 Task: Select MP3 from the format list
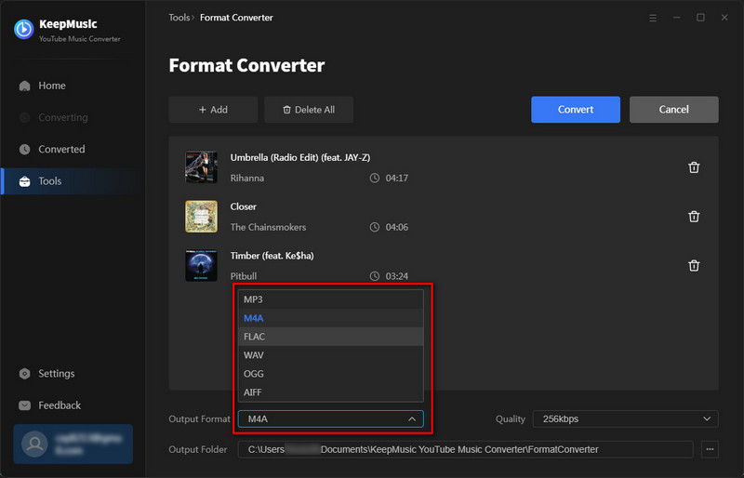pos(331,299)
